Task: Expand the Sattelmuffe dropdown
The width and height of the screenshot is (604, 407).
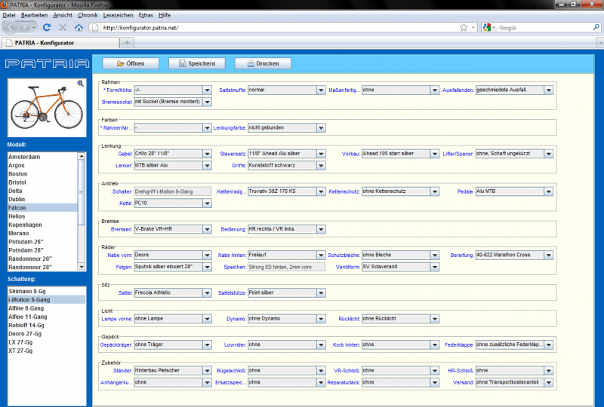Action: (321, 90)
